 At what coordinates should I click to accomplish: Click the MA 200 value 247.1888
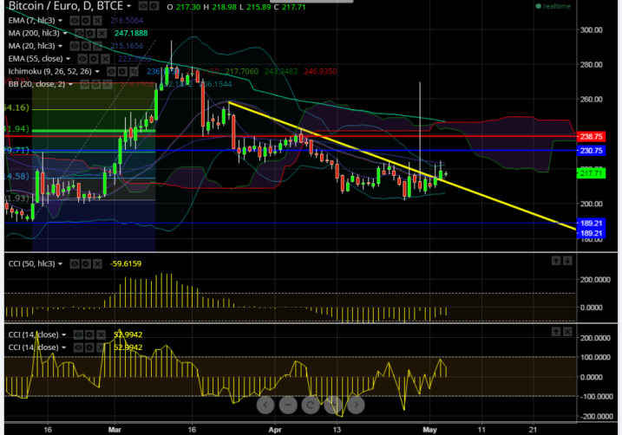131,33
